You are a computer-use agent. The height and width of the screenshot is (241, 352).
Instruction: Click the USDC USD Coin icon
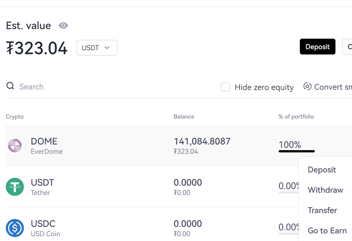coord(15,228)
